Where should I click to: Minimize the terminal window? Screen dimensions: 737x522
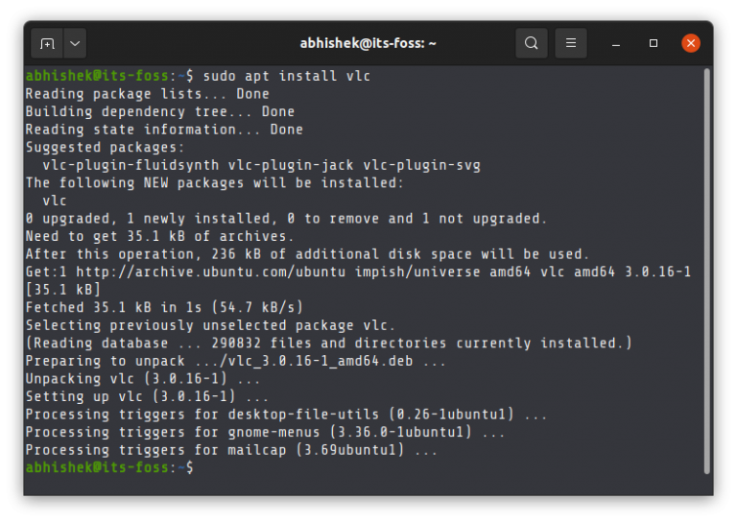pos(616,44)
